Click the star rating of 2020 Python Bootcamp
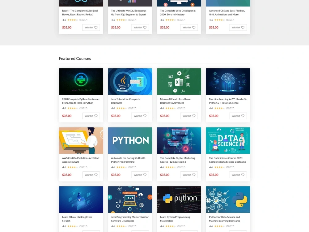309x232 pixels. [73, 108]
